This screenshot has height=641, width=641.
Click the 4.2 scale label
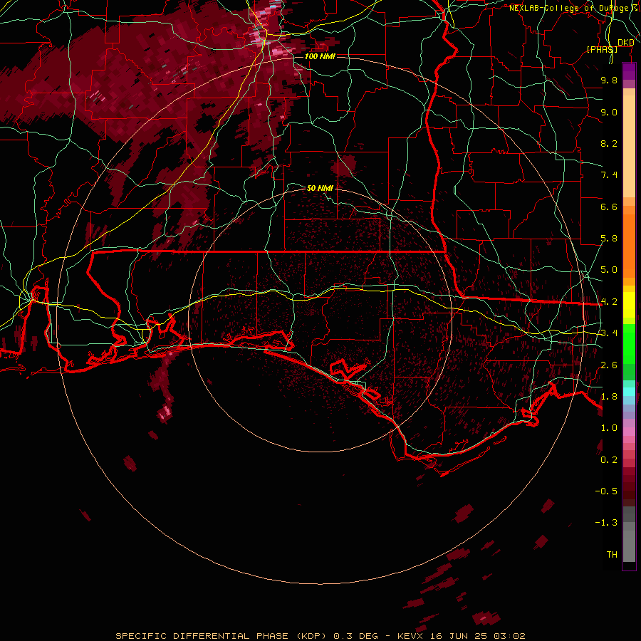point(609,302)
